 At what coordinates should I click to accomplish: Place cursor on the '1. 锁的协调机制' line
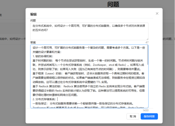point(43,56)
